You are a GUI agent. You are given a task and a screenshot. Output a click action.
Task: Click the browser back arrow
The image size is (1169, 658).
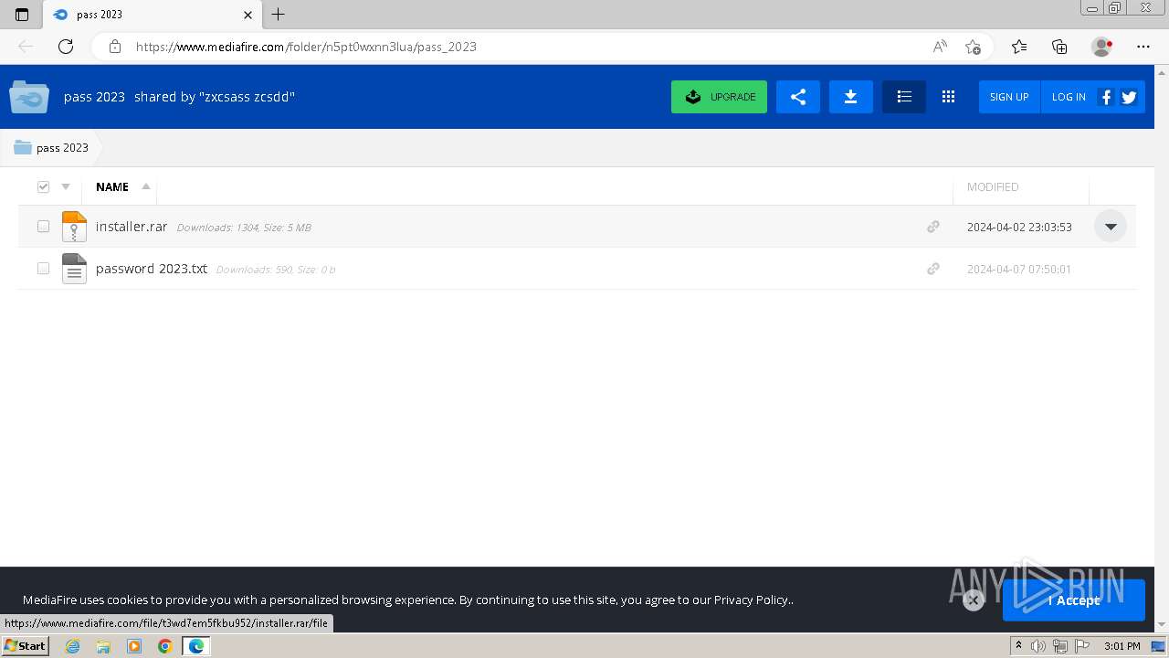coord(26,47)
